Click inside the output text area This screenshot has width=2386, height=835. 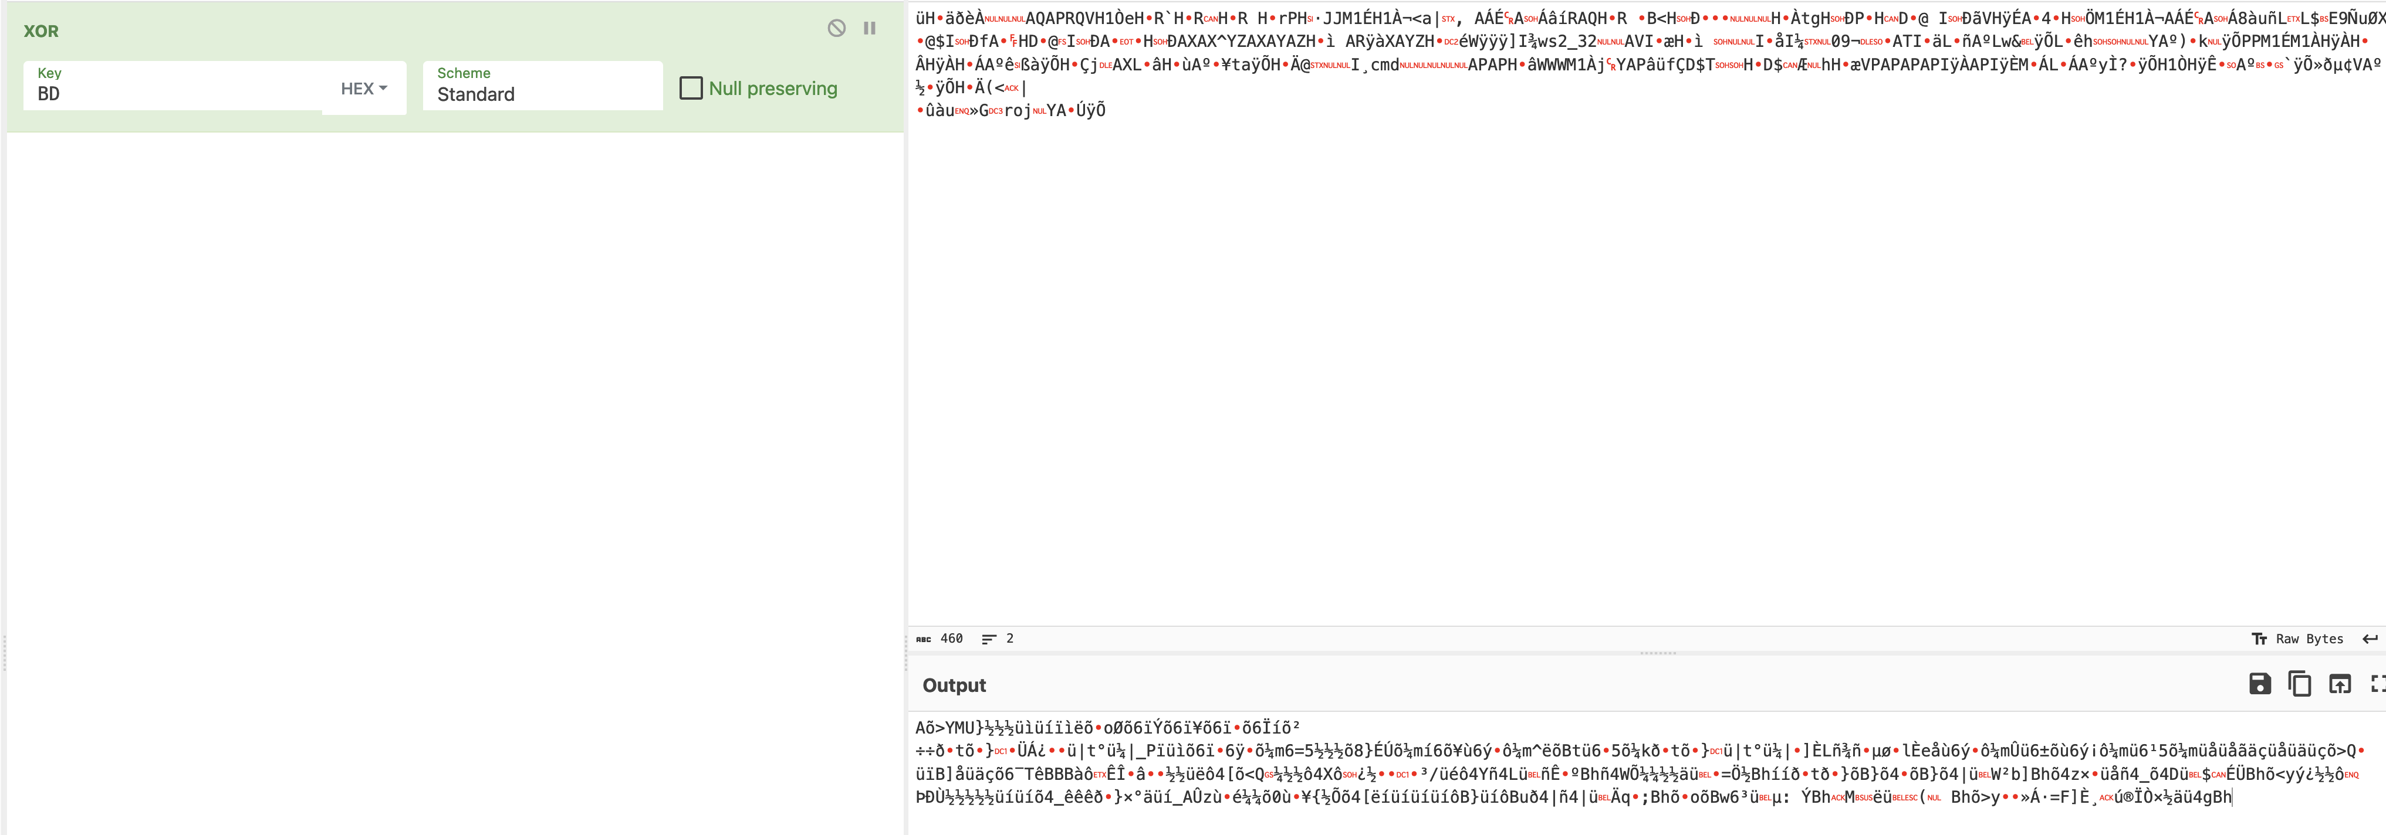click(1647, 773)
